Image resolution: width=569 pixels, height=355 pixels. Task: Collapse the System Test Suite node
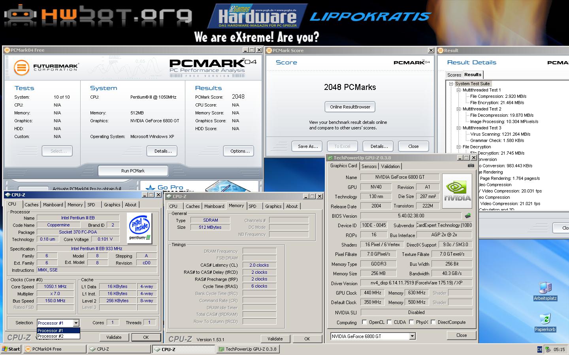[x=451, y=84]
